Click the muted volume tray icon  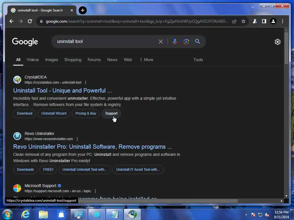(267, 215)
